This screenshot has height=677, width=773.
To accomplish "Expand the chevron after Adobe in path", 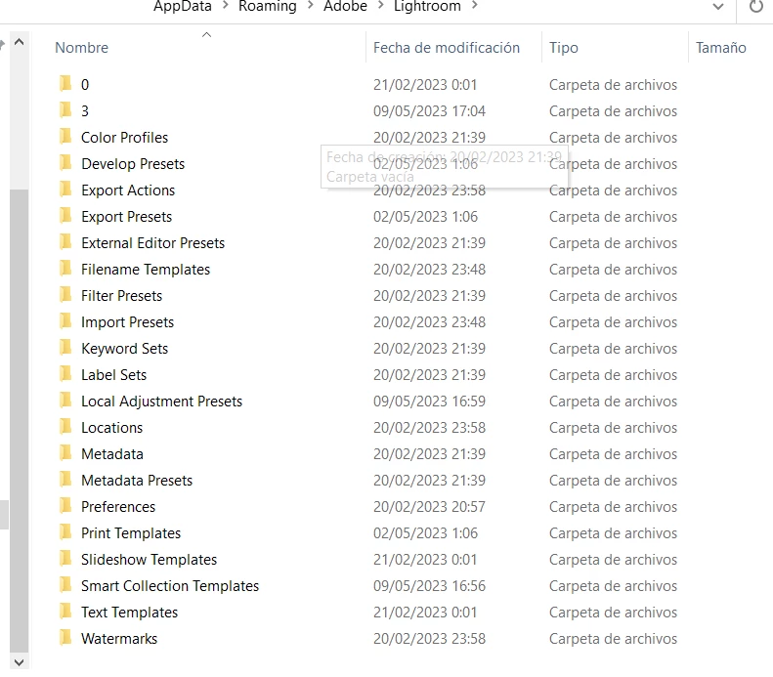I will 380,6.
